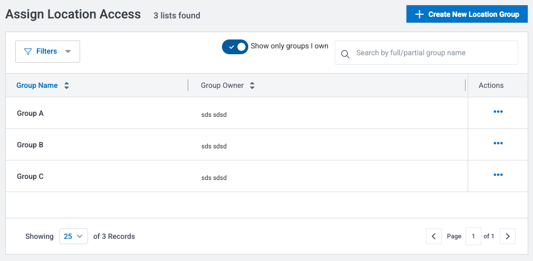This screenshot has height=261, width=533.
Task: Click the Group Owner column header
Action: coord(222,86)
